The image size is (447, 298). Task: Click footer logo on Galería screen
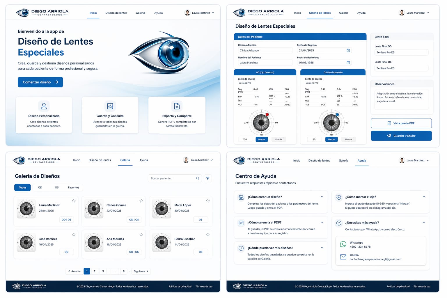(x=29, y=286)
